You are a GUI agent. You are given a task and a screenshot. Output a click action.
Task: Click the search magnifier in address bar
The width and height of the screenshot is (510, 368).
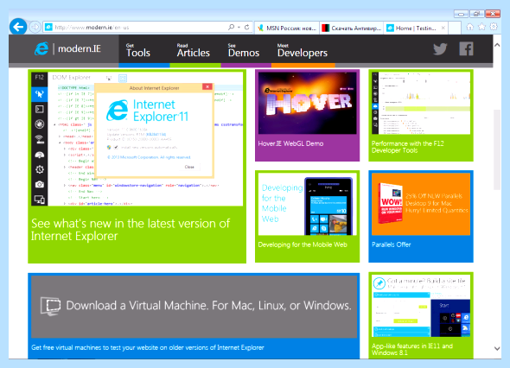click(x=232, y=28)
